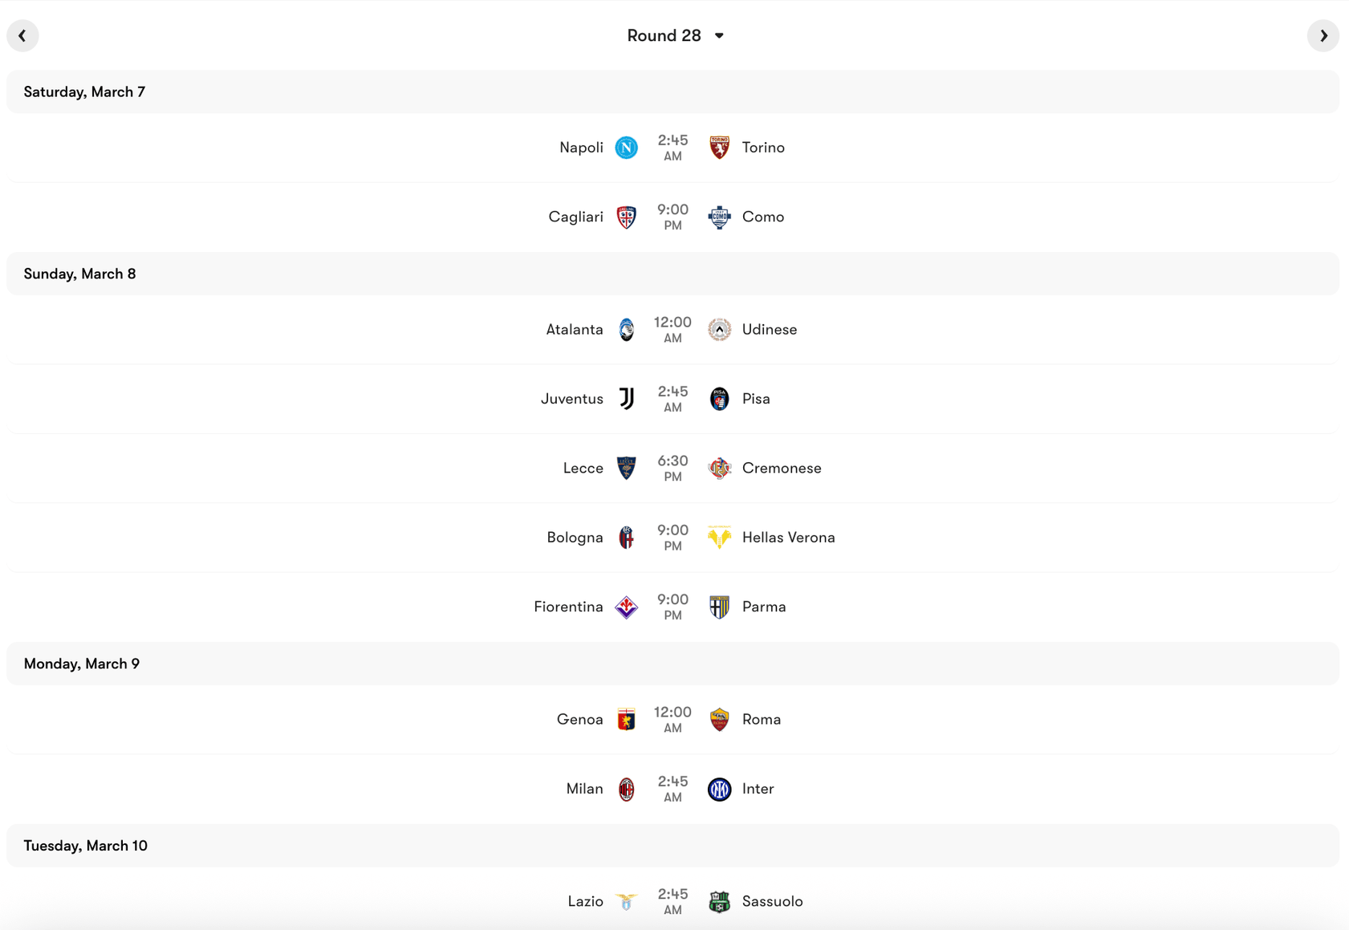Click the AC Milan badge
The width and height of the screenshot is (1349, 930).
click(x=628, y=789)
